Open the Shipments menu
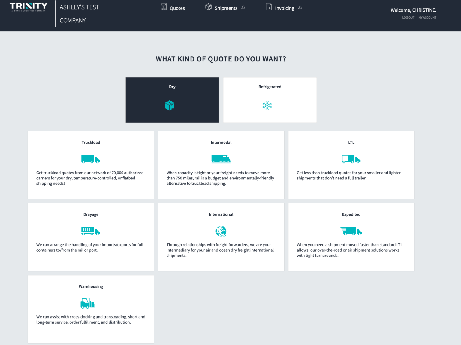461x345 pixels. coord(226,8)
